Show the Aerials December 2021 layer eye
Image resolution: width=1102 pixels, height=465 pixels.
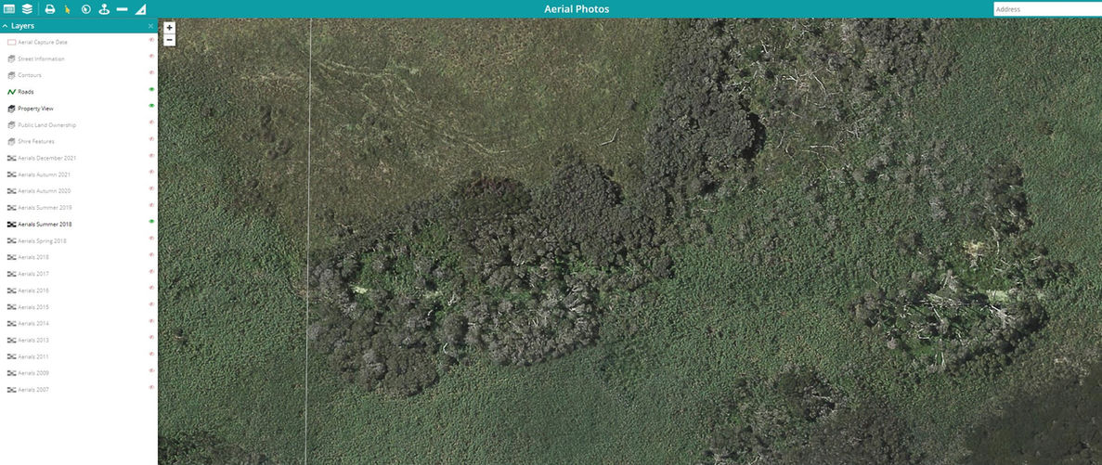(151, 155)
